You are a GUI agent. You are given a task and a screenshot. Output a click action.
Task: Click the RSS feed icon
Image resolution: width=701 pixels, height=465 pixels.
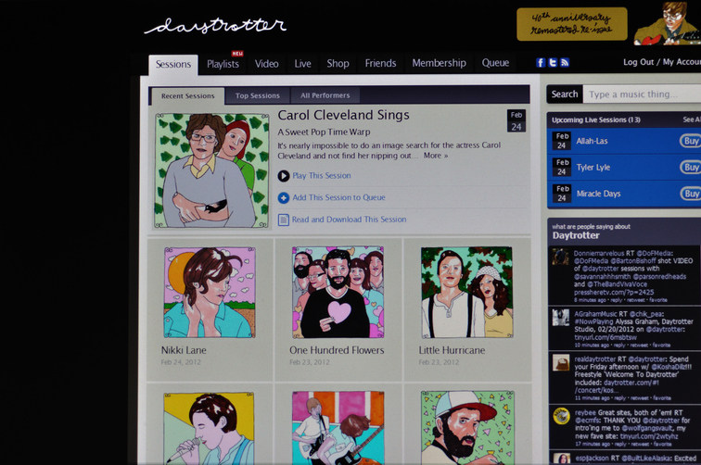(565, 63)
